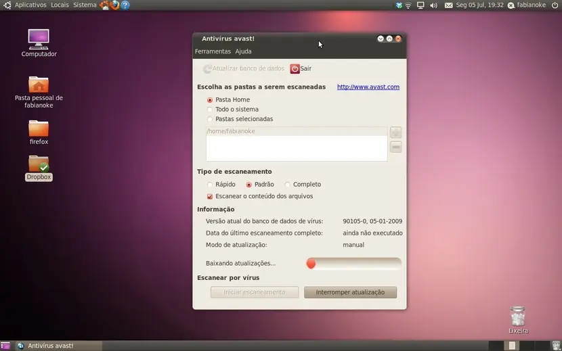Click the power shutdown icon
This screenshot has height=351, width=562.
point(555,5)
